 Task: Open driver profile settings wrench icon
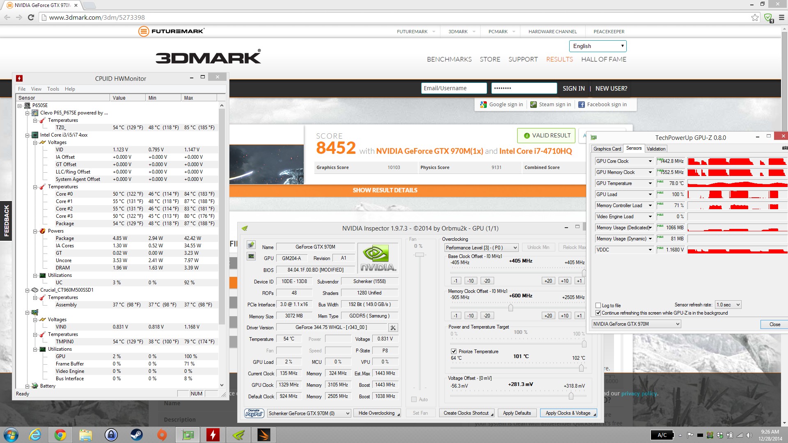tap(393, 327)
